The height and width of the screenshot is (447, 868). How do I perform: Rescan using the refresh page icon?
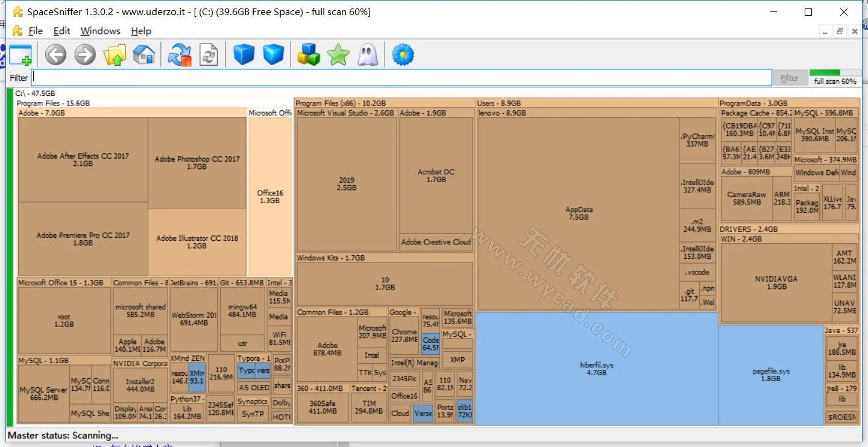pyautogui.click(x=209, y=54)
